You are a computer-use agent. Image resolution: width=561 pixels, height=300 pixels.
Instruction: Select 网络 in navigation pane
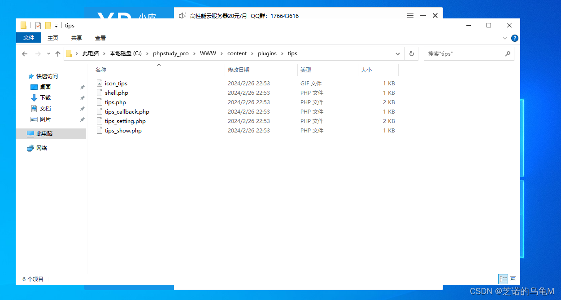[x=42, y=148]
